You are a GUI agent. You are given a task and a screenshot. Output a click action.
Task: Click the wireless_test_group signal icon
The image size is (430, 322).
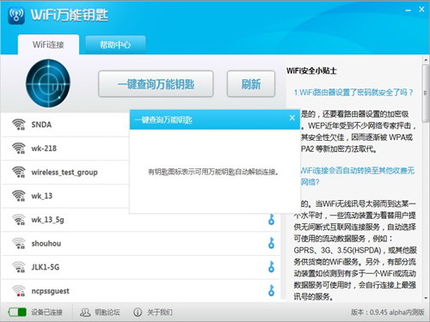pyautogui.click(x=19, y=172)
